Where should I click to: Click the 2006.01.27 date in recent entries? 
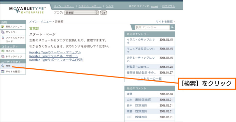click(166, 73)
